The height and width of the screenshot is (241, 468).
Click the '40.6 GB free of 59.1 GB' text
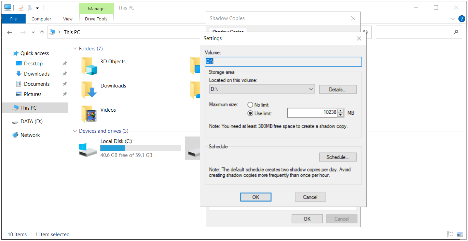[126, 155]
